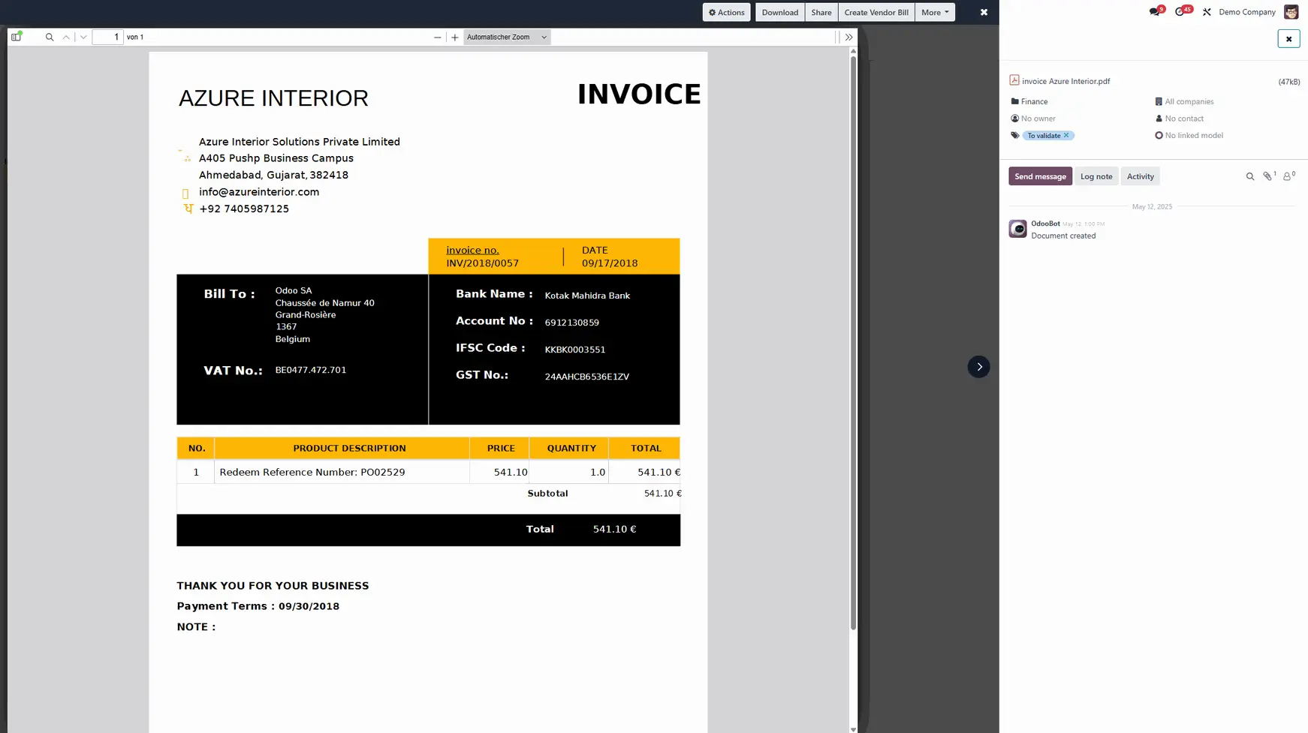Remove the To validate tag
Viewport: 1308px width, 733px height.
pyautogui.click(x=1066, y=135)
